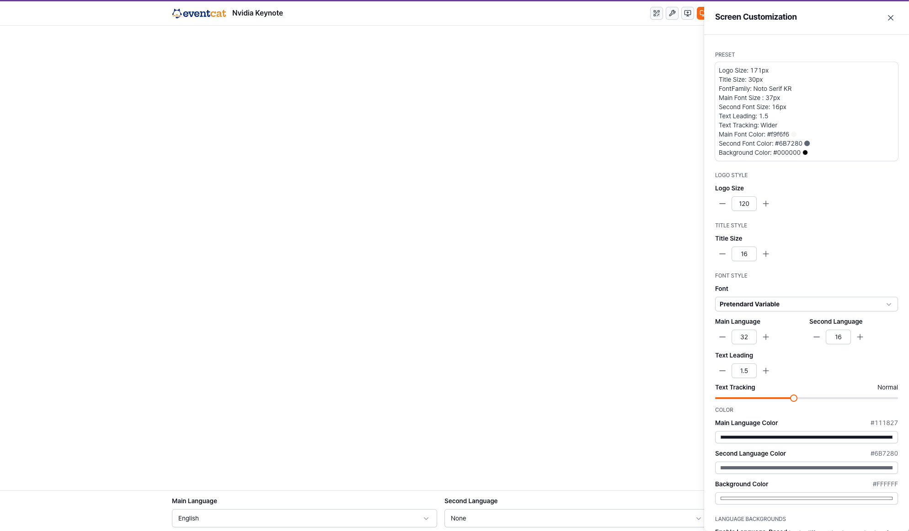The height and width of the screenshot is (531, 909).
Task: Increase Title Size with plus icon
Action: pos(766,254)
